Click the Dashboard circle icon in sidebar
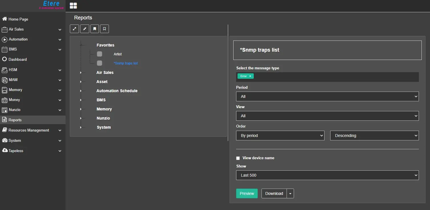Viewport: 430px width, 210px height. coord(5,59)
